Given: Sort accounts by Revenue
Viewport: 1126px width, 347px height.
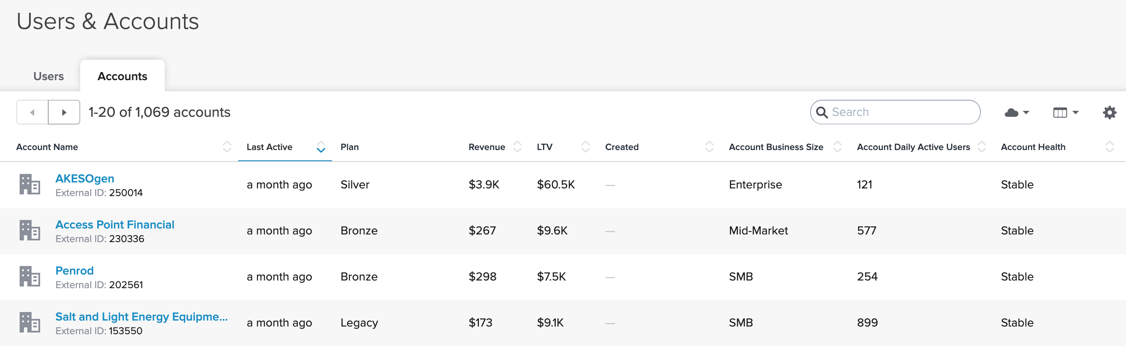Looking at the screenshot, I should [x=517, y=147].
